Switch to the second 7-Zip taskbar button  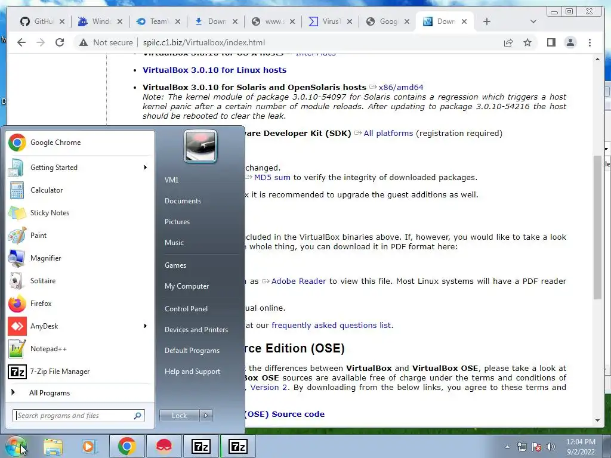[238, 446]
